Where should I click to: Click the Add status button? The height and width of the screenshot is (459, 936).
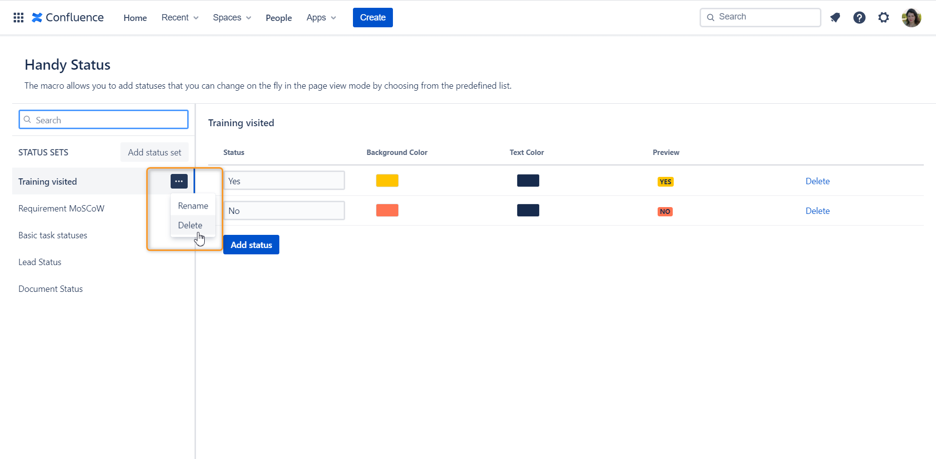[251, 244]
